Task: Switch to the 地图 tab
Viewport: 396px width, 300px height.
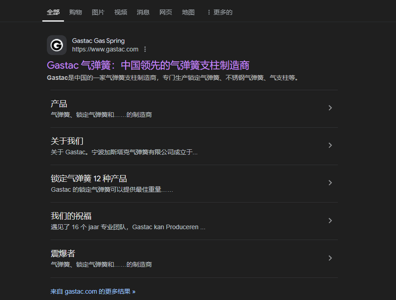Action: (x=188, y=12)
